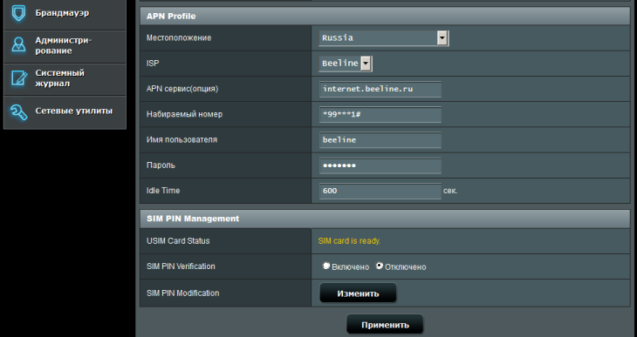Screen dimensions: 637x337
Task: Click the Применить button
Action: click(385, 325)
